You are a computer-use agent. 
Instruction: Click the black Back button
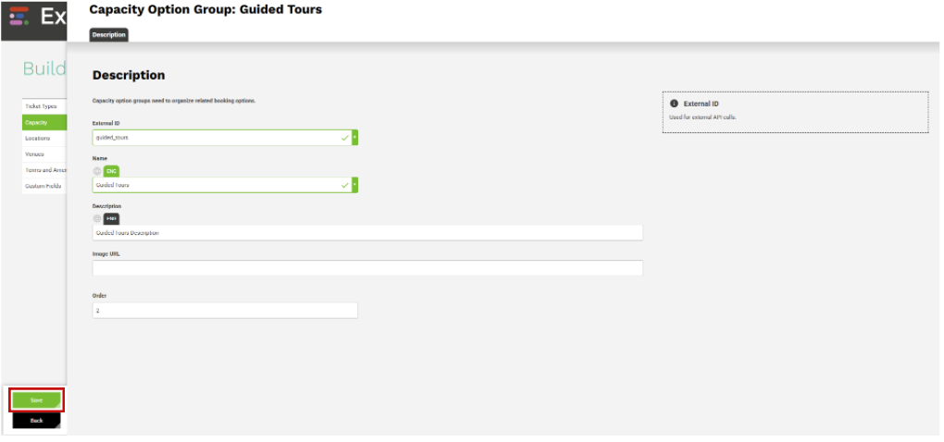coord(37,421)
